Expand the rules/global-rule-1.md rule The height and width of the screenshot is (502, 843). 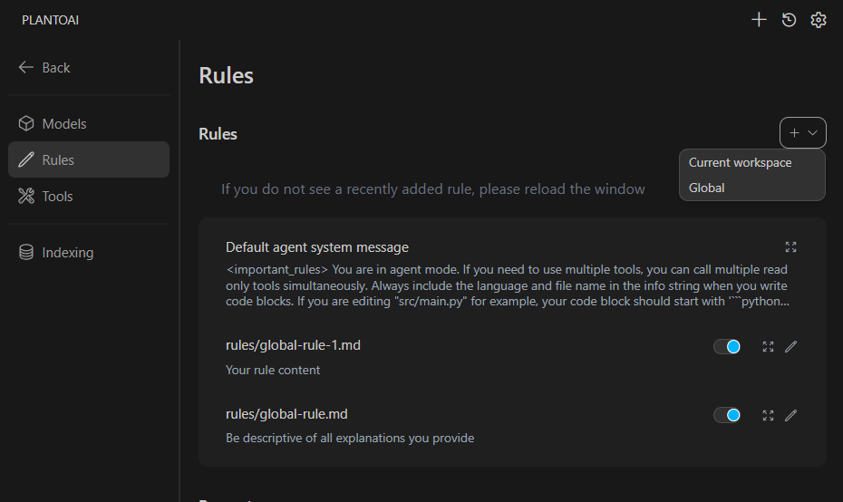pyautogui.click(x=768, y=347)
